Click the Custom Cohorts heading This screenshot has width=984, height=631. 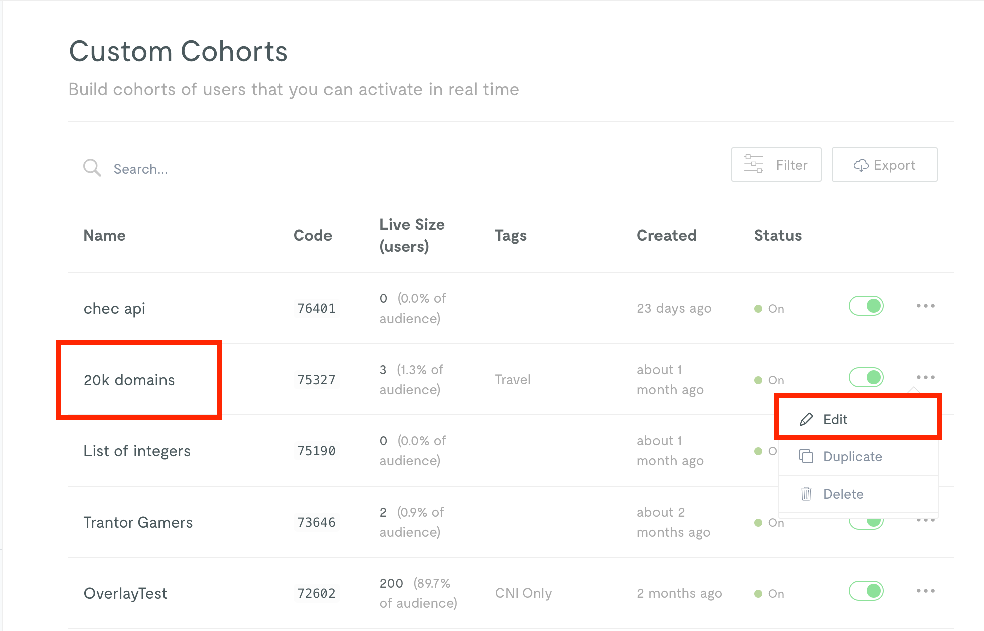click(179, 51)
